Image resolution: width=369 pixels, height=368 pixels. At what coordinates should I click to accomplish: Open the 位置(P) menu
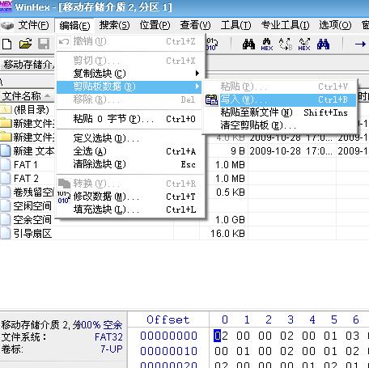tap(155, 26)
